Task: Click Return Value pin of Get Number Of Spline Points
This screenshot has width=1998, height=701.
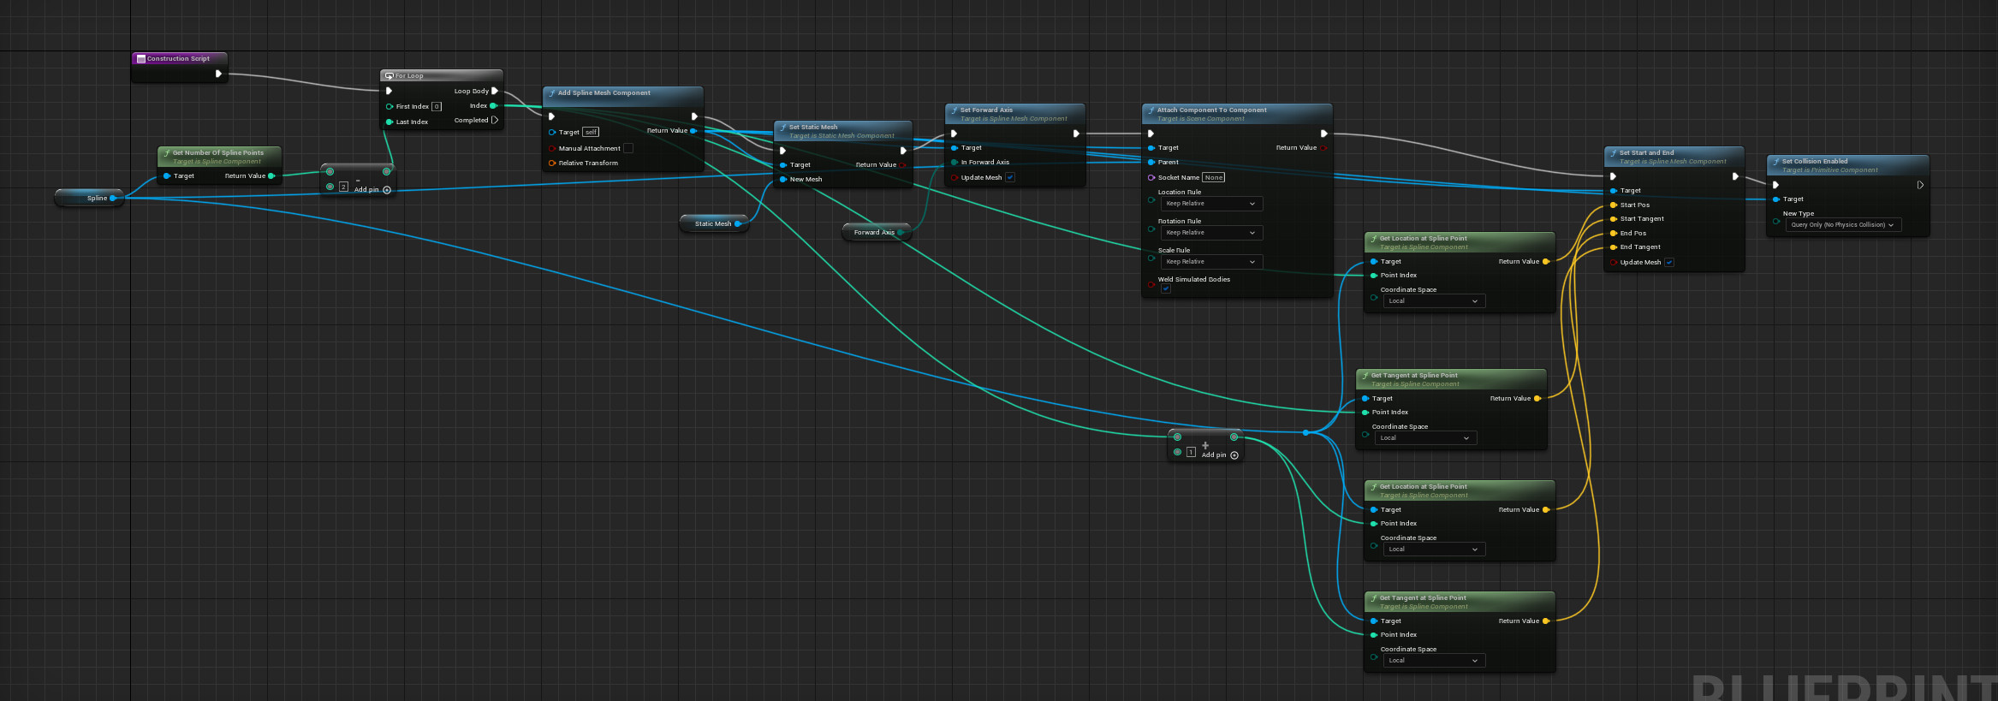Action: 271,175
